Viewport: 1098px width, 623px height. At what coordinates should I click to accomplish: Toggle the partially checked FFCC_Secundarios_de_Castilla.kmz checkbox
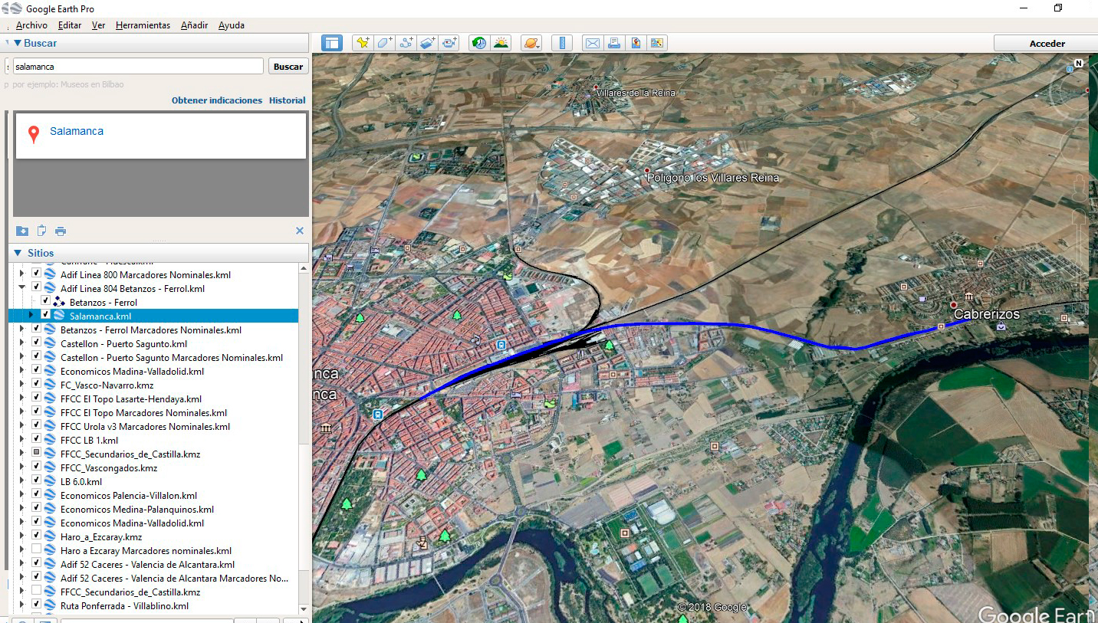pos(36,453)
